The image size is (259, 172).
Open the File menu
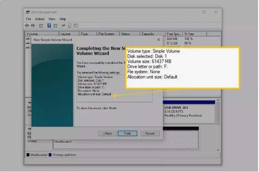28,19
